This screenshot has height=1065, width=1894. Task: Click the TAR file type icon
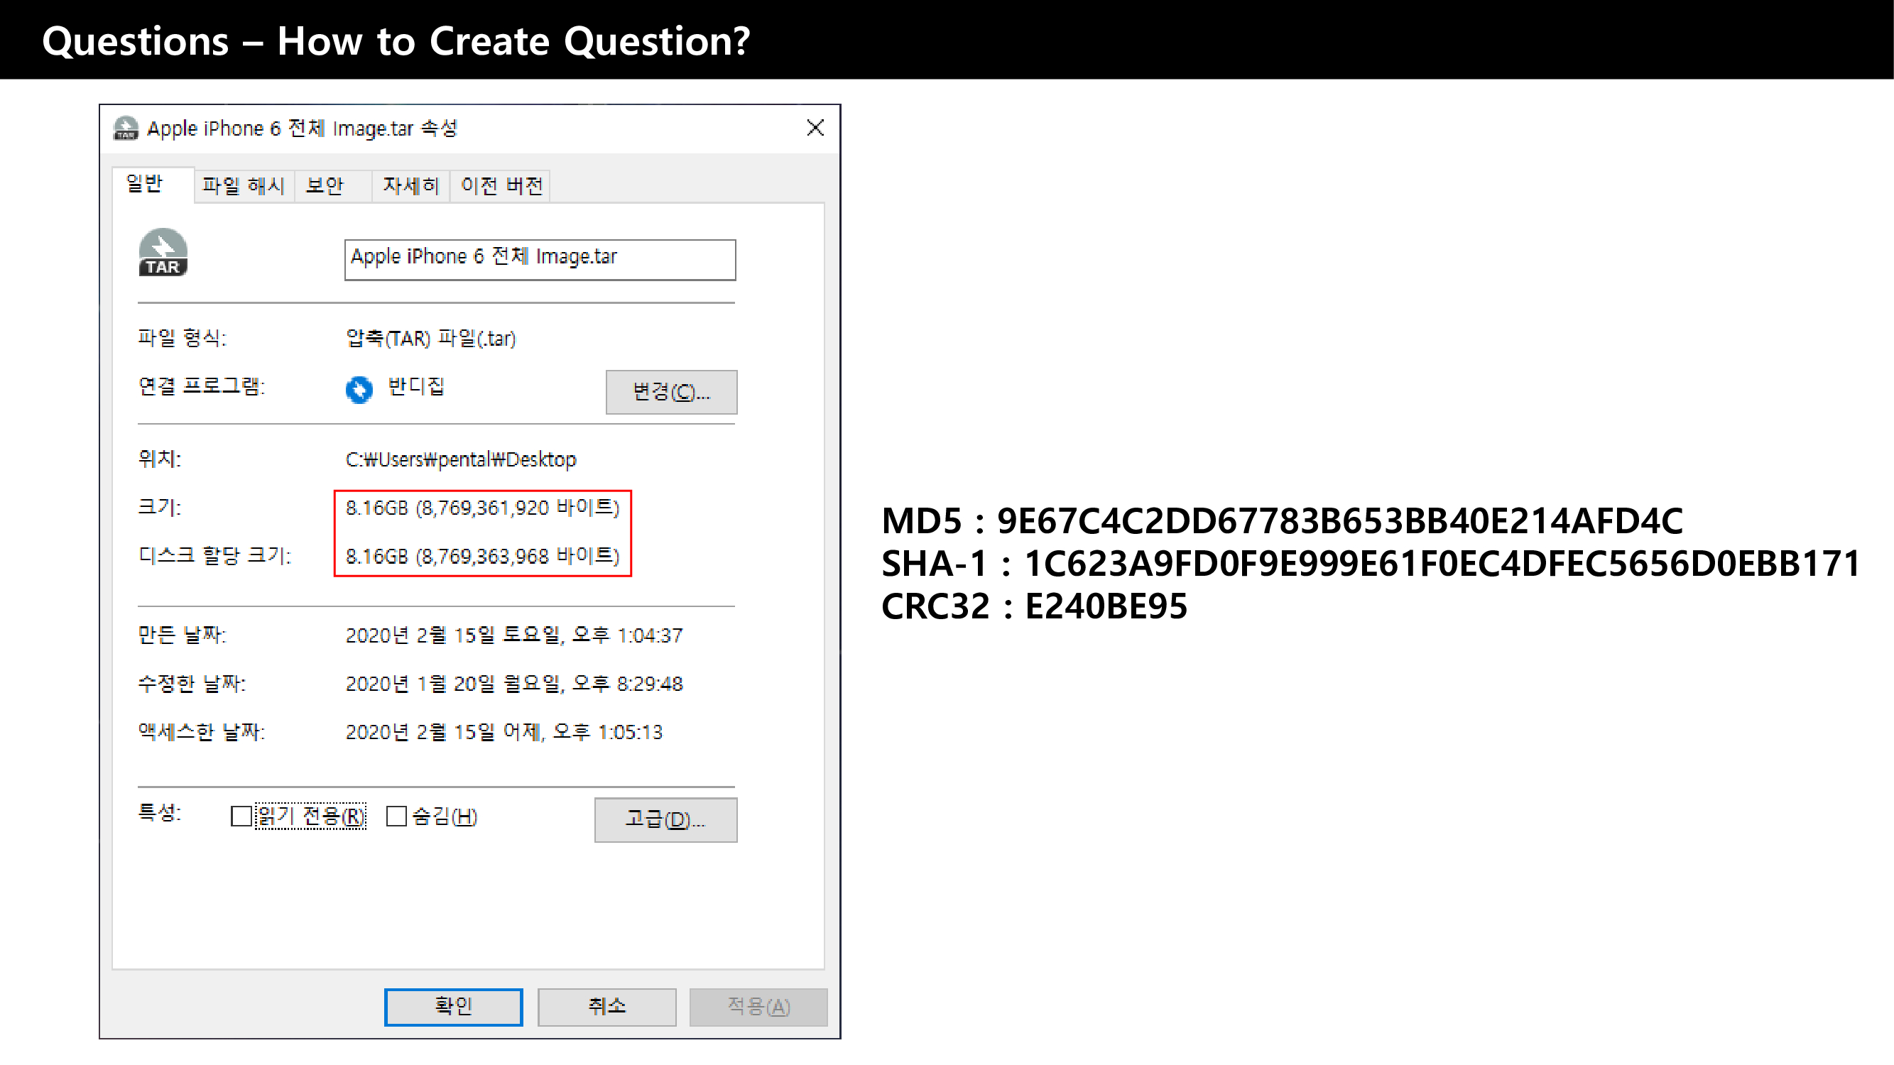163,253
